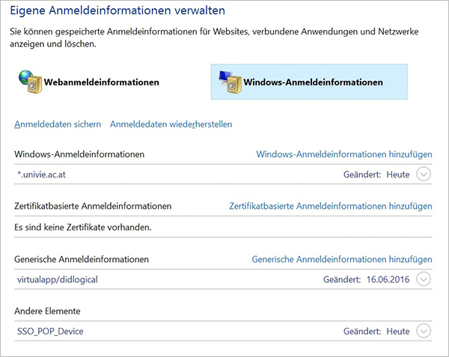The height and width of the screenshot is (357, 449).
Task: Click the monitor vault Windows-Anmeldeinformationen icon
Action: tap(230, 82)
